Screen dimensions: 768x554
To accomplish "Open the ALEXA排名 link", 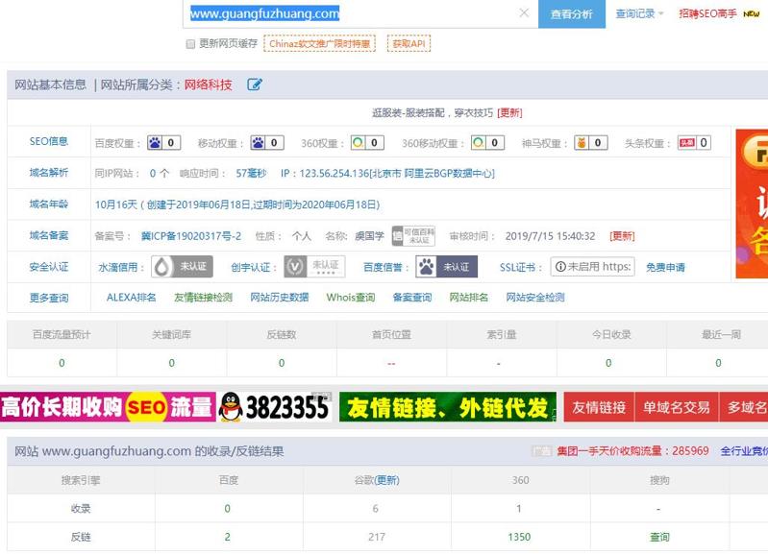I will tap(132, 297).
